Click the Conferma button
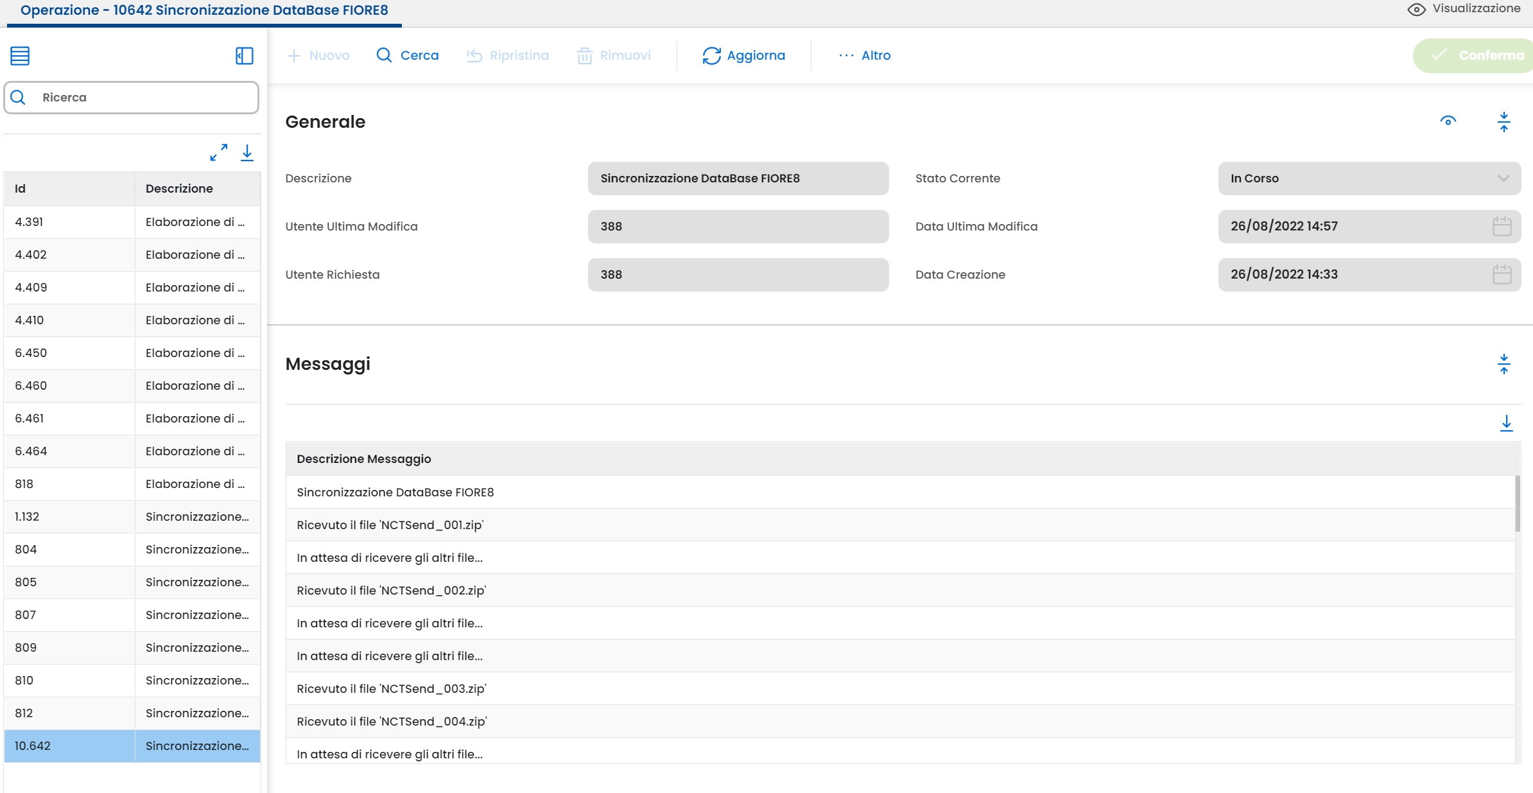Screen dimensions: 1533x793 click(1477, 55)
